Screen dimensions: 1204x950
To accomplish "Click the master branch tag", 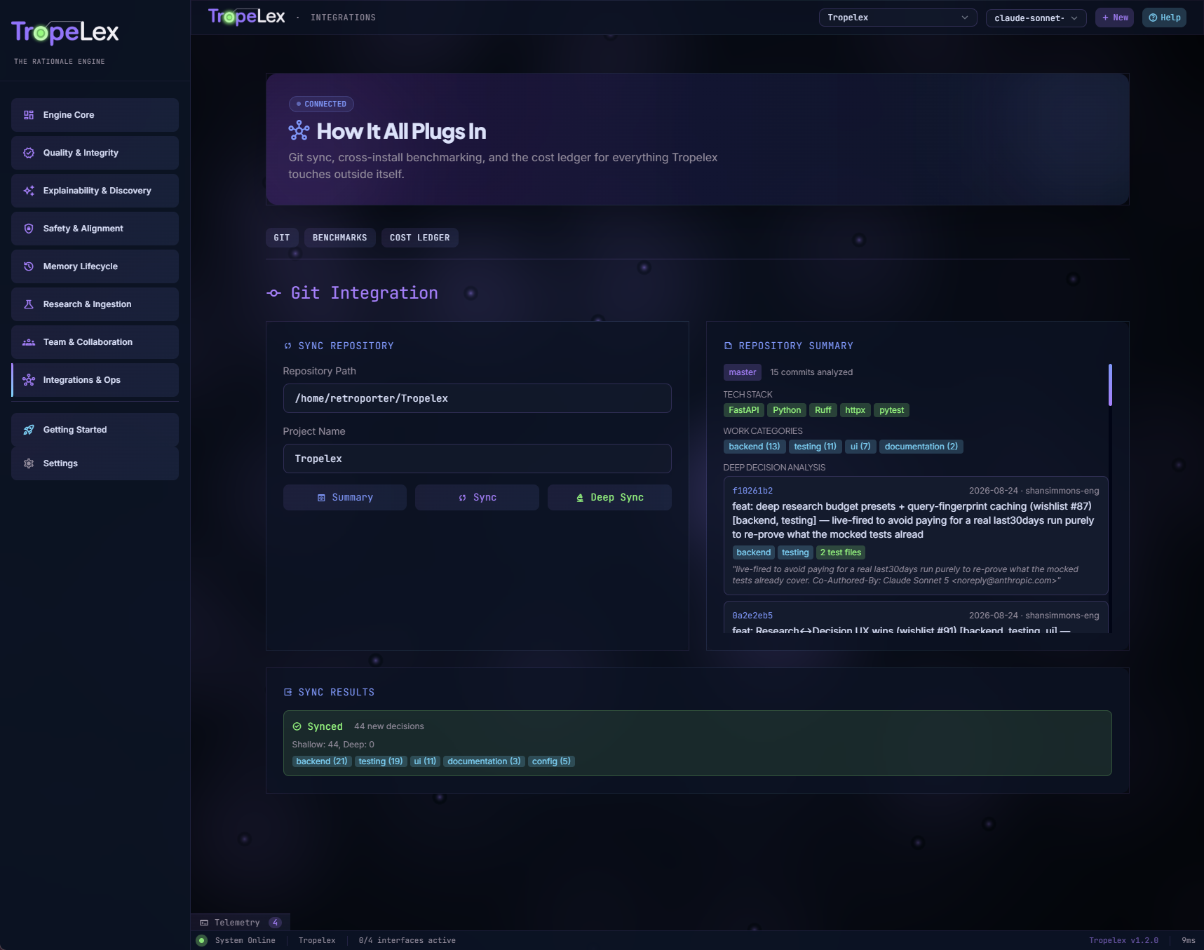I will coord(742,372).
